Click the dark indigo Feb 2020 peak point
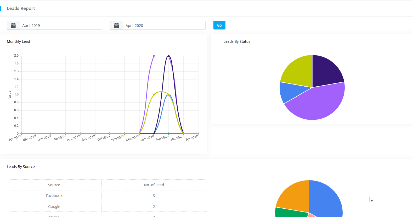The width and height of the screenshot is (413, 217). point(168,56)
